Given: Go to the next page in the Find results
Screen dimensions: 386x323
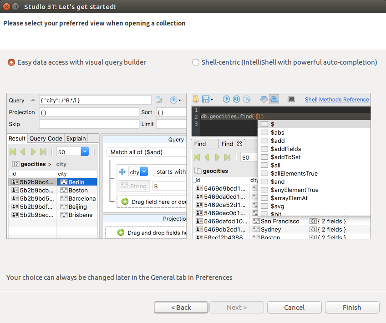Looking at the screenshot, I should (x=217, y=157).
